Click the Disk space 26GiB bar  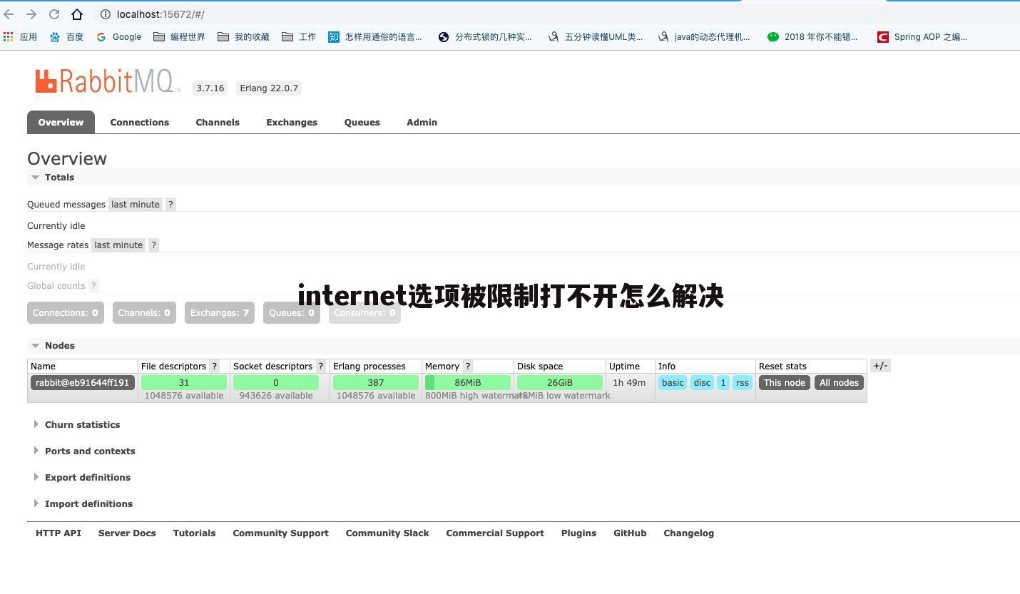coord(560,383)
